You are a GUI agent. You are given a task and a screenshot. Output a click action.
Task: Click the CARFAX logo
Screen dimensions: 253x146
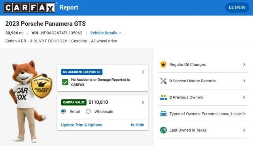click(29, 8)
